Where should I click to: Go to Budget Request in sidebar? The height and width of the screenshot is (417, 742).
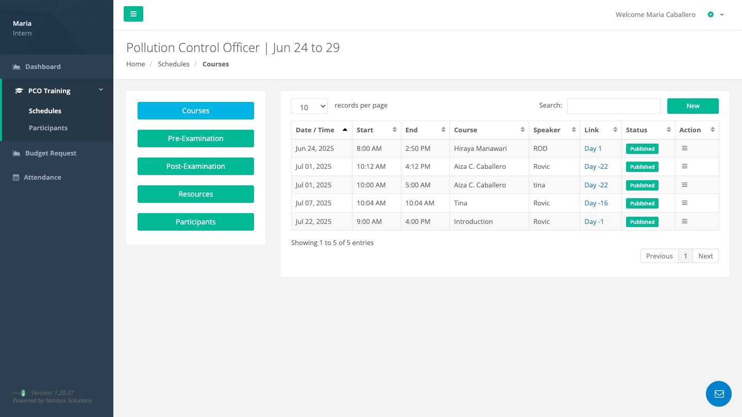(x=50, y=153)
